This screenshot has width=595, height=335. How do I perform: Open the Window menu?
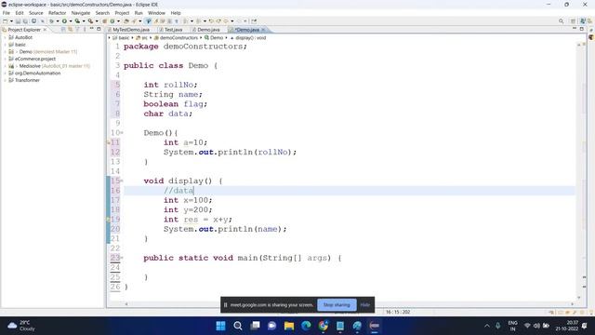pos(156,13)
